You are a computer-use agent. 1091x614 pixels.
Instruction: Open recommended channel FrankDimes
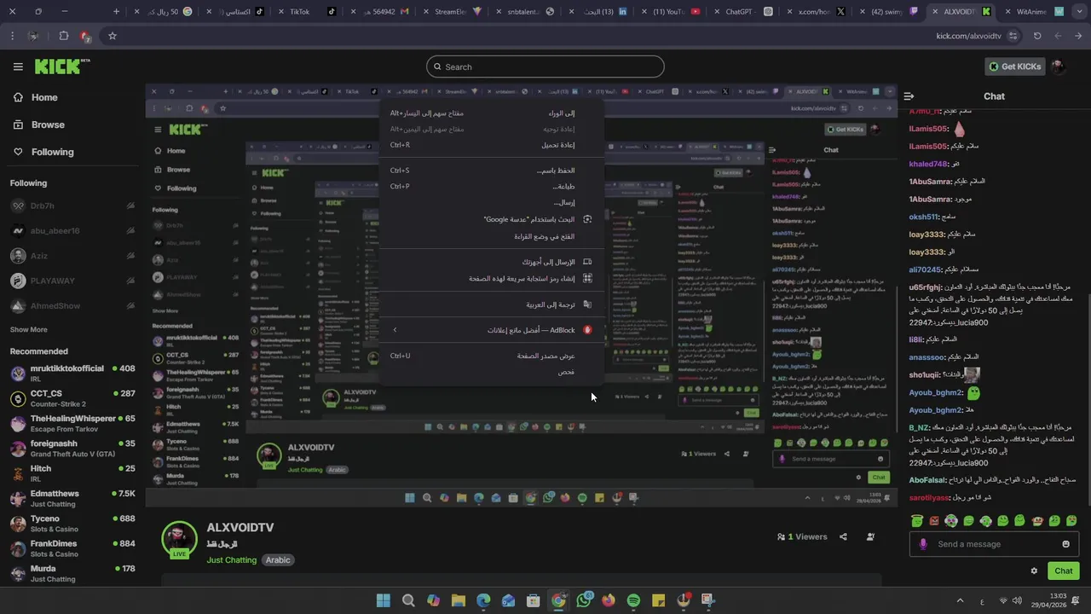point(72,548)
